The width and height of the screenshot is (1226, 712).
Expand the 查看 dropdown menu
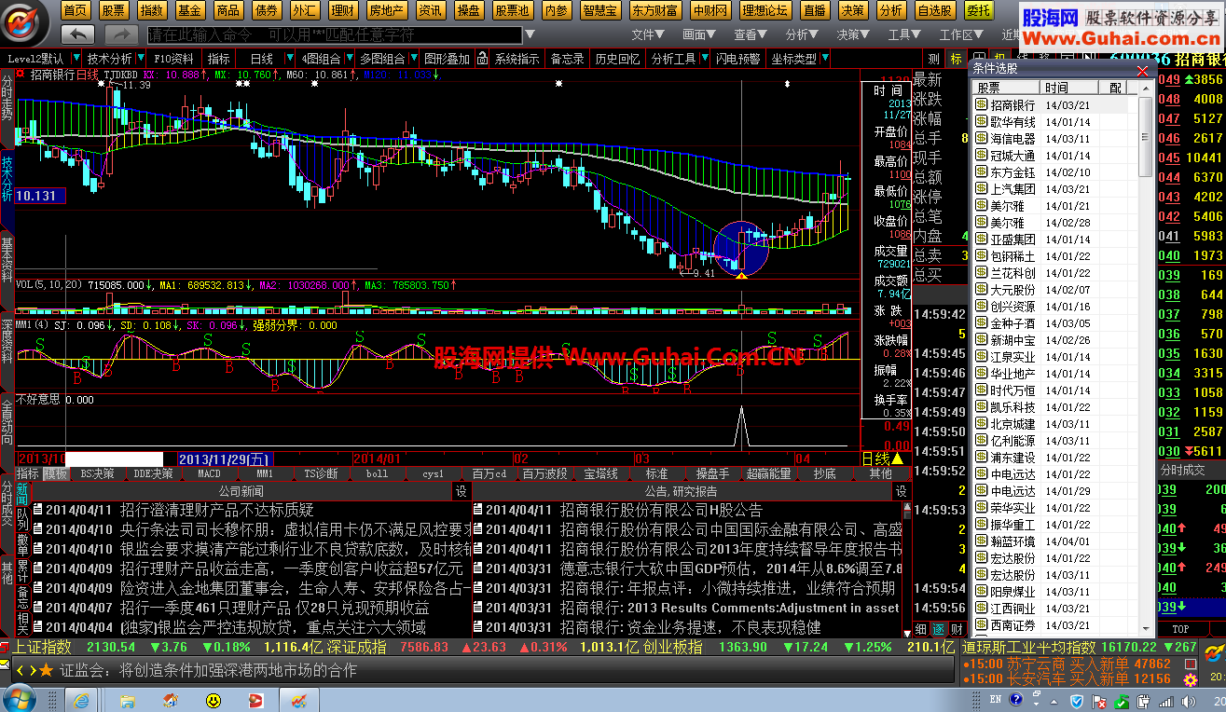click(x=751, y=34)
